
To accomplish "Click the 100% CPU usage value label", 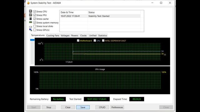I will [164, 72].
